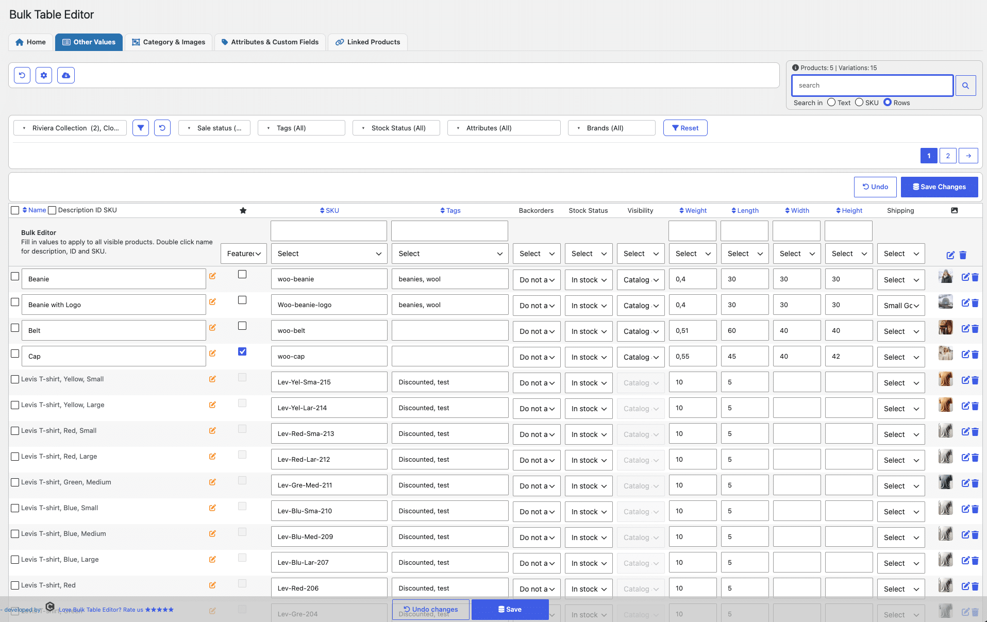
Task: Click the Beanie product image thumbnail
Action: coord(945,276)
